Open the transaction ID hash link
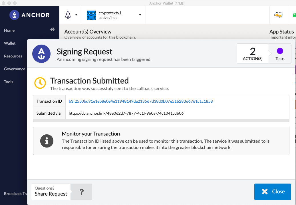The height and width of the screenshot is (205, 296). tap(141, 101)
